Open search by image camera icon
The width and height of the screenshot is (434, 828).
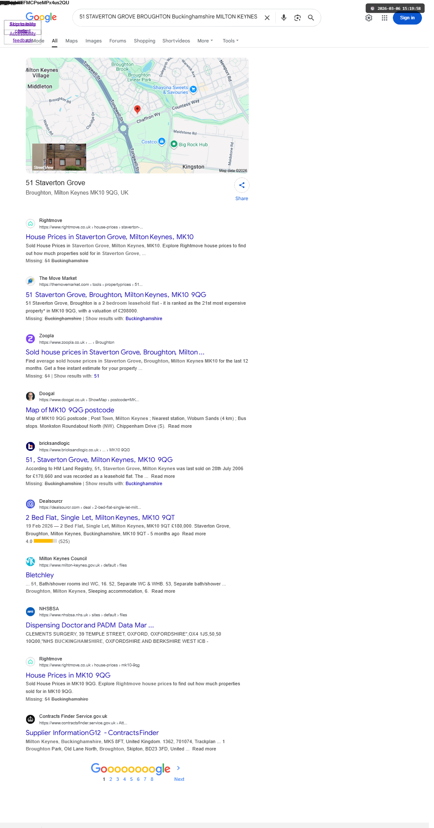297,18
